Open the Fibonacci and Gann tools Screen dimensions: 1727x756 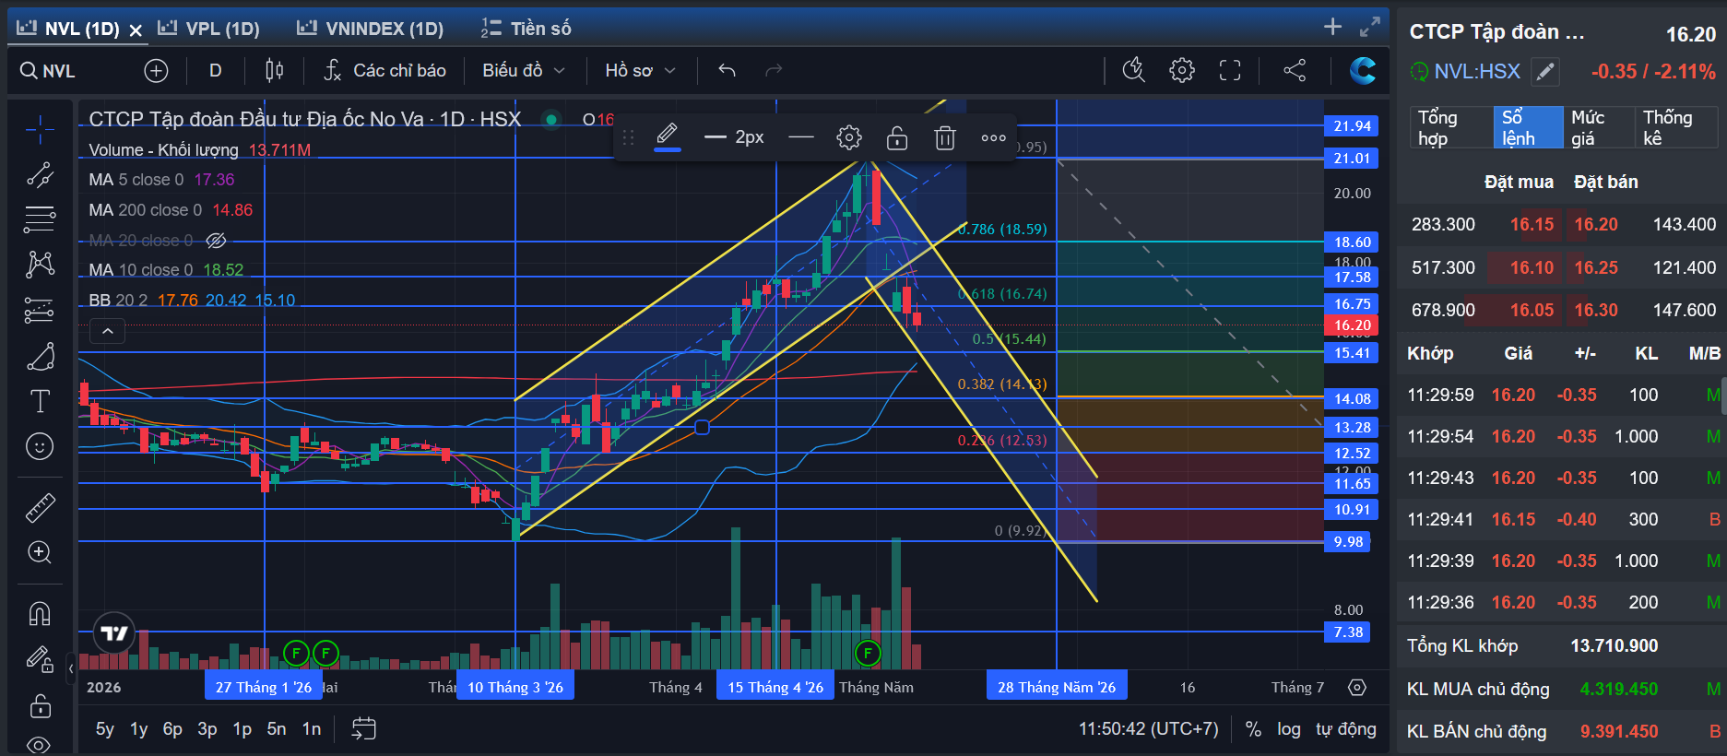click(40, 219)
